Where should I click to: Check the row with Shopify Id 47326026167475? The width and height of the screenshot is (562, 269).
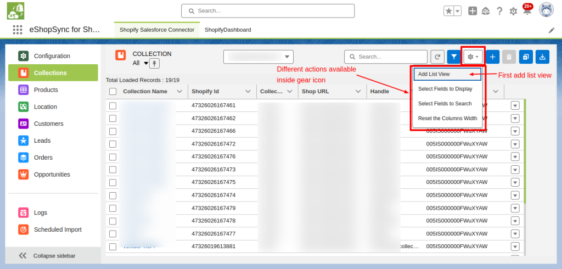(113, 183)
